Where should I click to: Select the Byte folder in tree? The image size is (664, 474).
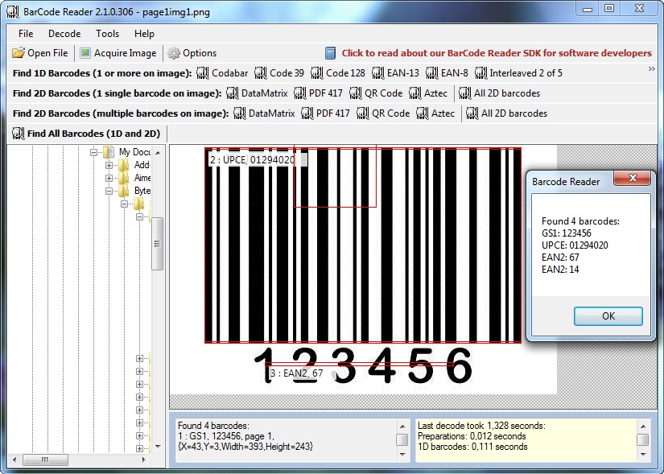tap(142, 191)
